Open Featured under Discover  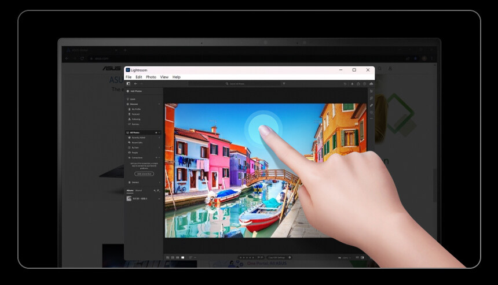tap(134, 114)
